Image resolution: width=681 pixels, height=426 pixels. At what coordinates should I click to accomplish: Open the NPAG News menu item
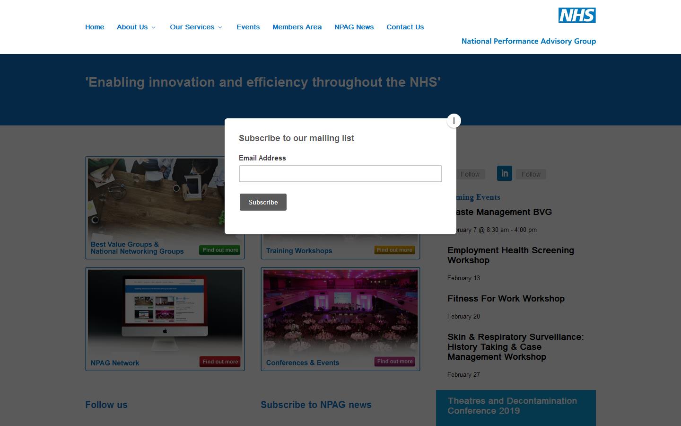[x=354, y=27]
